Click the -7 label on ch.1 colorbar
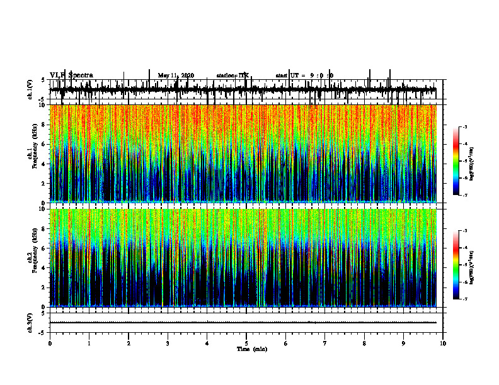Screen dimensions: 499x385 [465, 195]
